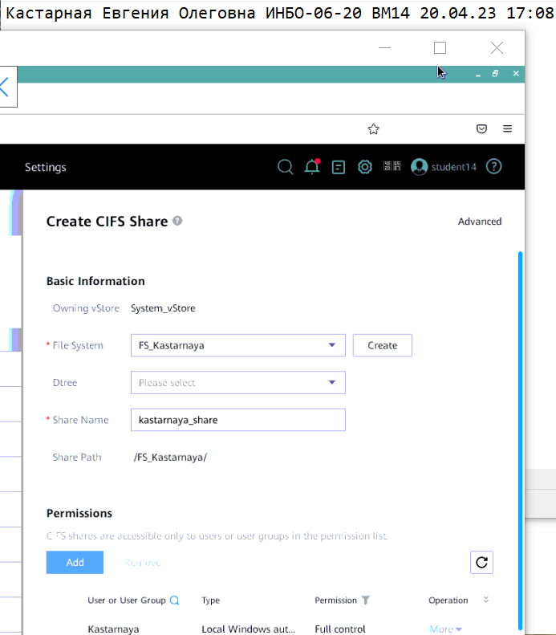The height and width of the screenshot is (635, 556).
Task: Click the Kastarnaya user entry
Action: tap(113, 629)
